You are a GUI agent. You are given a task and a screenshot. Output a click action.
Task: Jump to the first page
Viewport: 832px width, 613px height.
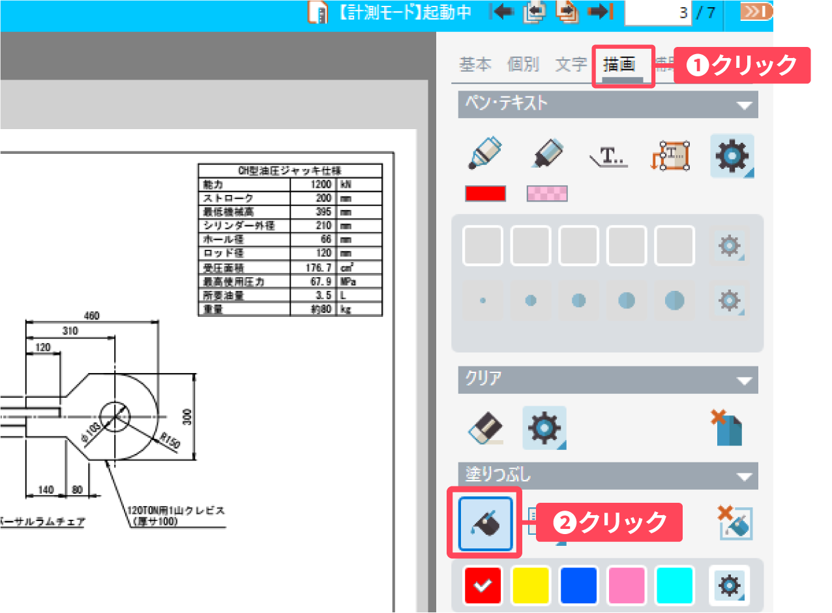(503, 12)
